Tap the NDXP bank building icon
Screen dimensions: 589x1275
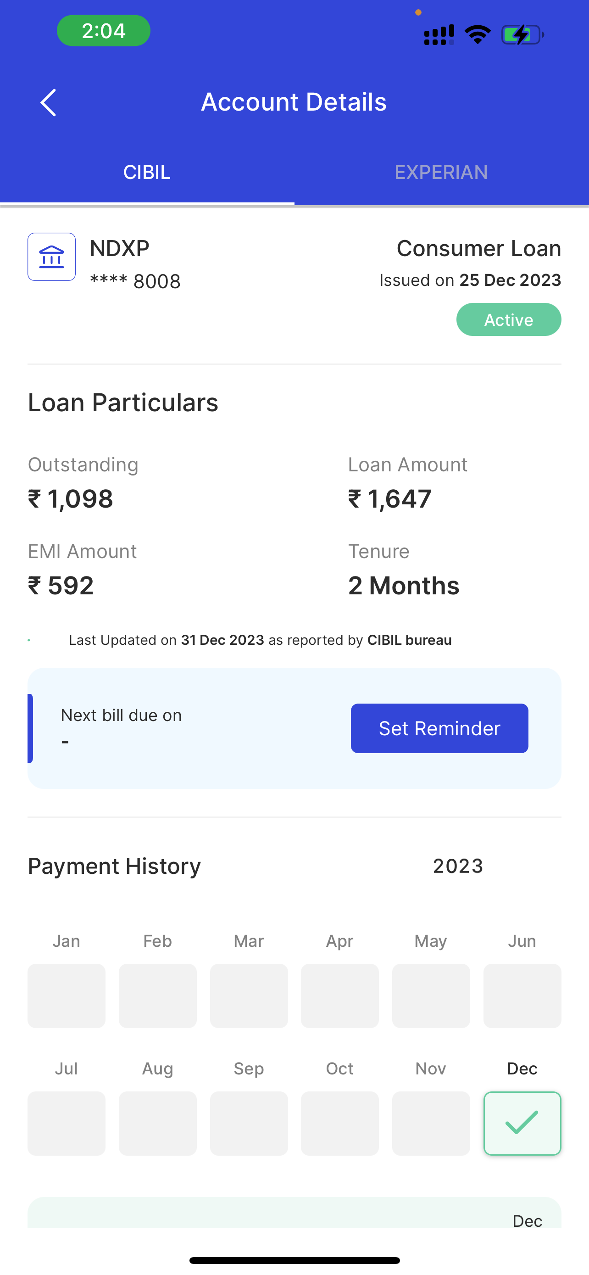[51, 257]
